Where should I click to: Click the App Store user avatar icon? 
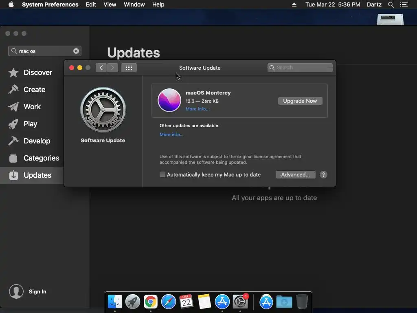(16, 291)
